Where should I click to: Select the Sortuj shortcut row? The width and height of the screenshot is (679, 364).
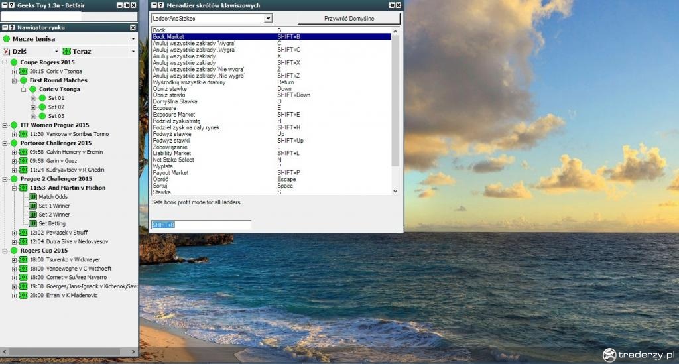point(271,186)
